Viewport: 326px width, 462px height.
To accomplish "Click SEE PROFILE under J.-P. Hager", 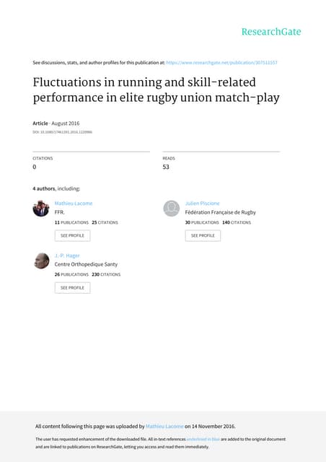I will pyautogui.click(x=72, y=288).
